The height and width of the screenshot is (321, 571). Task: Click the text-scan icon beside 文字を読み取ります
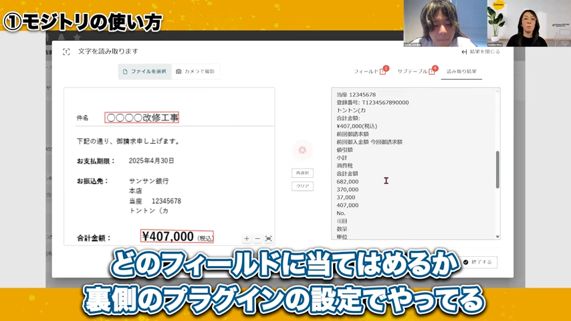(x=66, y=51)
